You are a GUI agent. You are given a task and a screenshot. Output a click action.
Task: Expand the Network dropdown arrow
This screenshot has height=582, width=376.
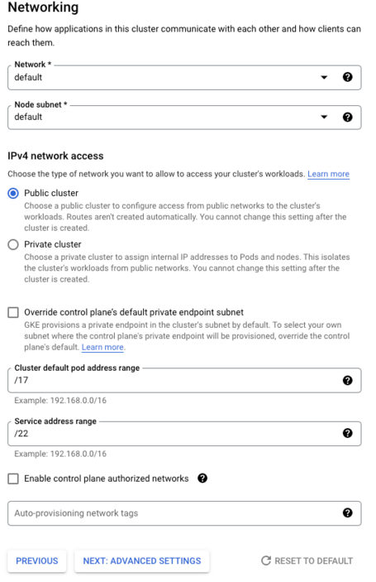pos(324,78)
